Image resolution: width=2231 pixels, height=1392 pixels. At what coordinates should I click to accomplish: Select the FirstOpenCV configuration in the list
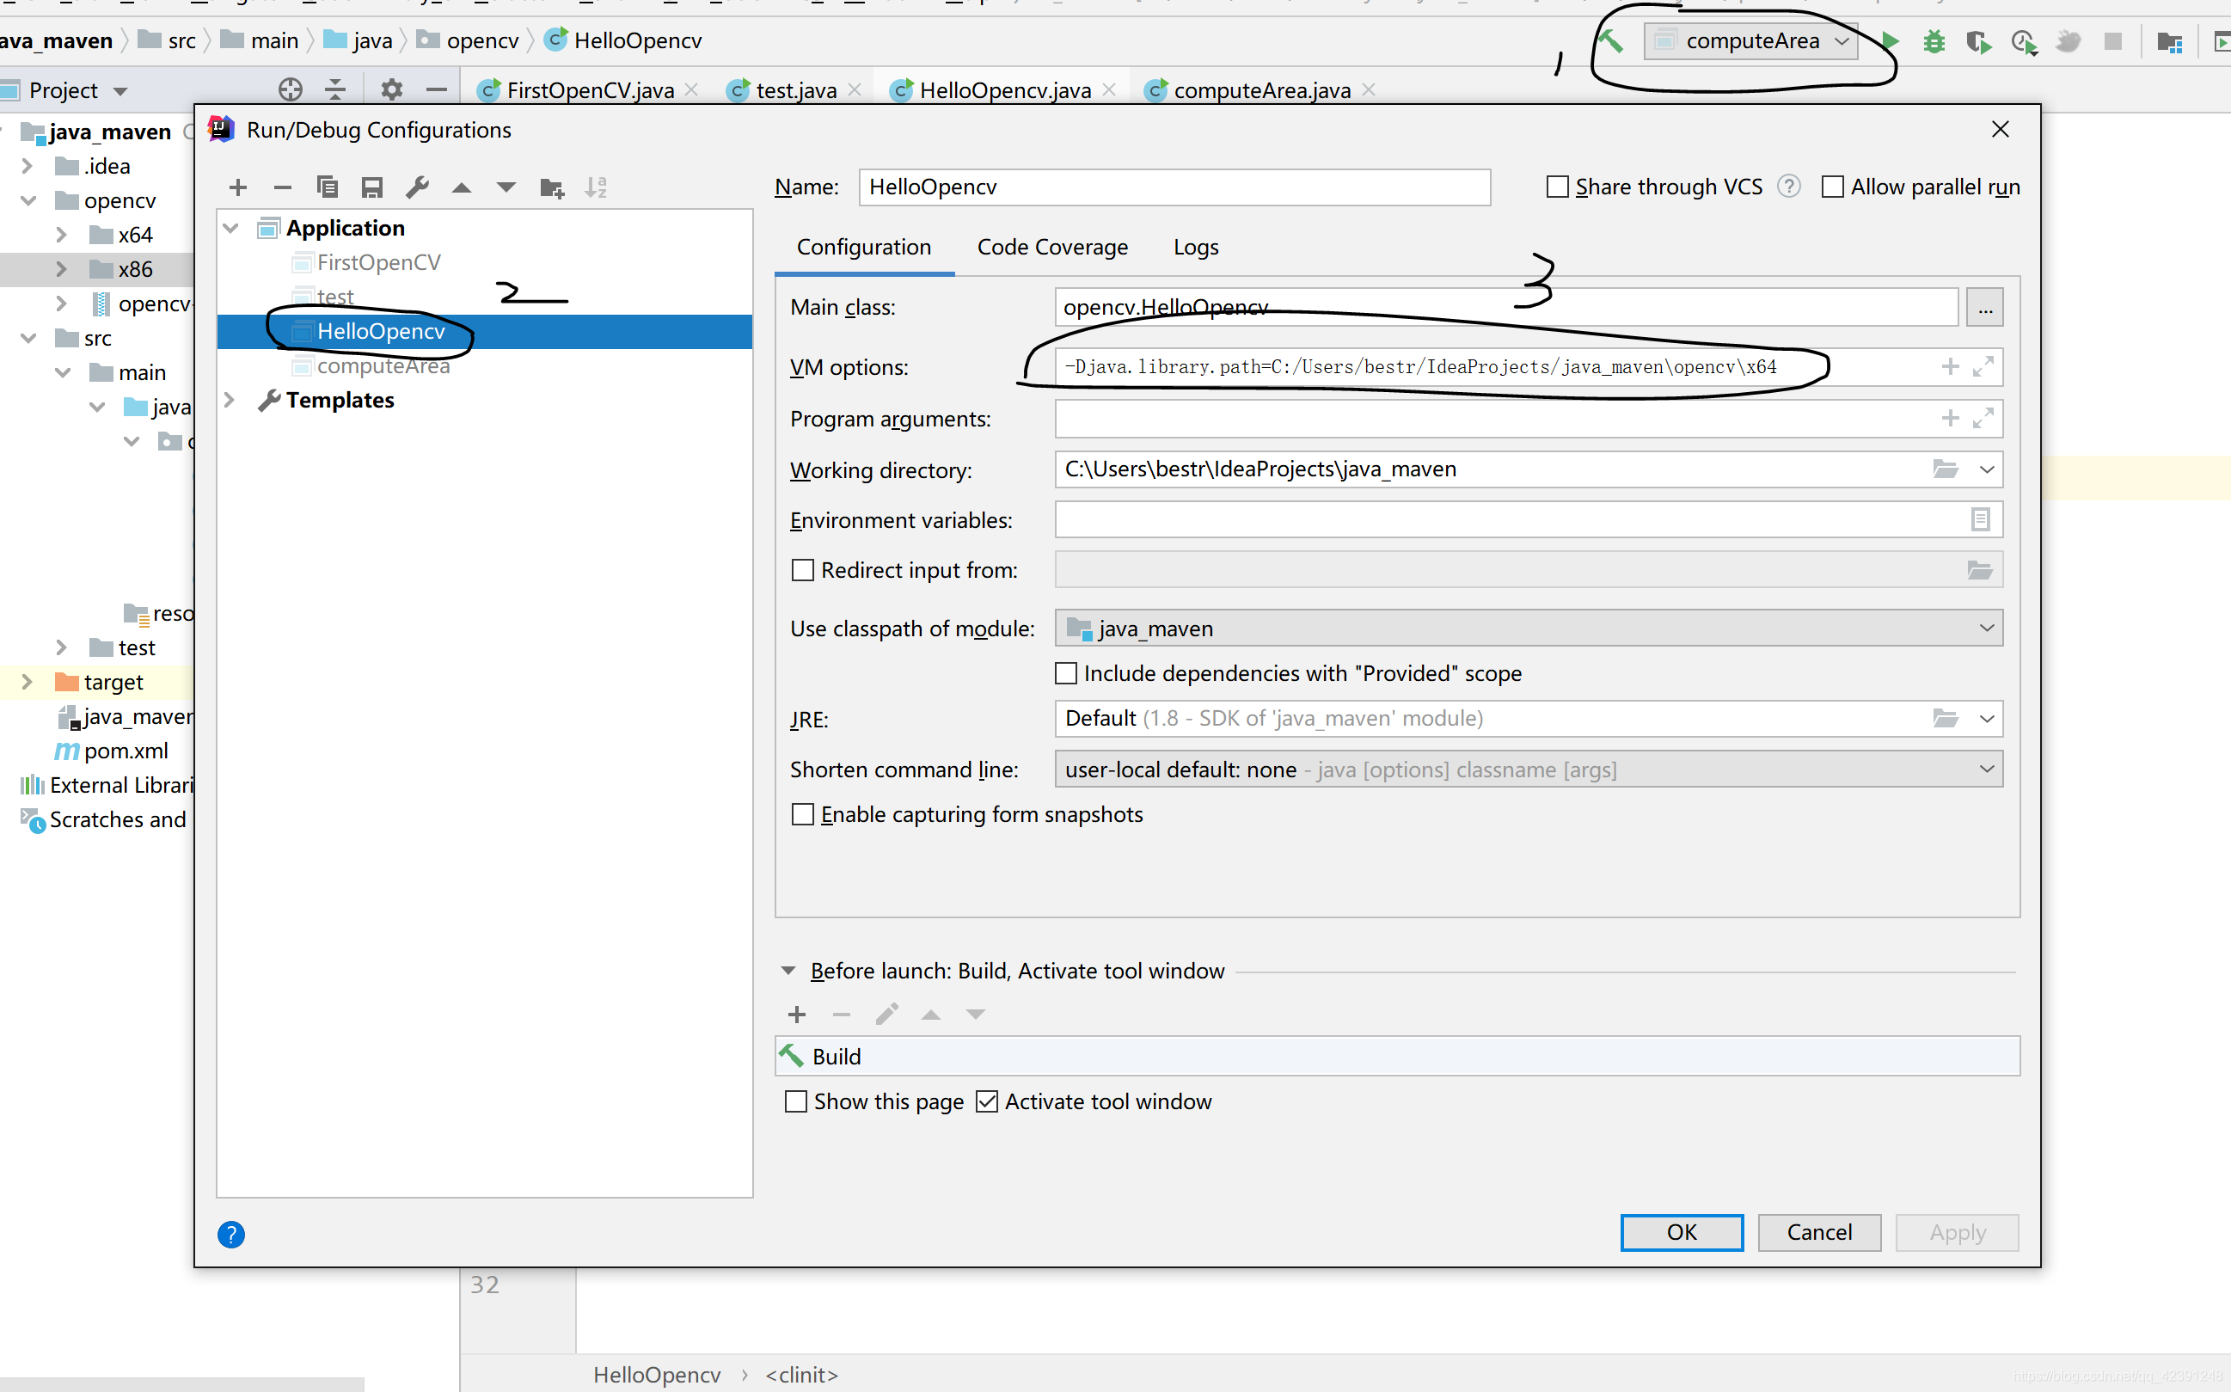(x=377, y=261)
